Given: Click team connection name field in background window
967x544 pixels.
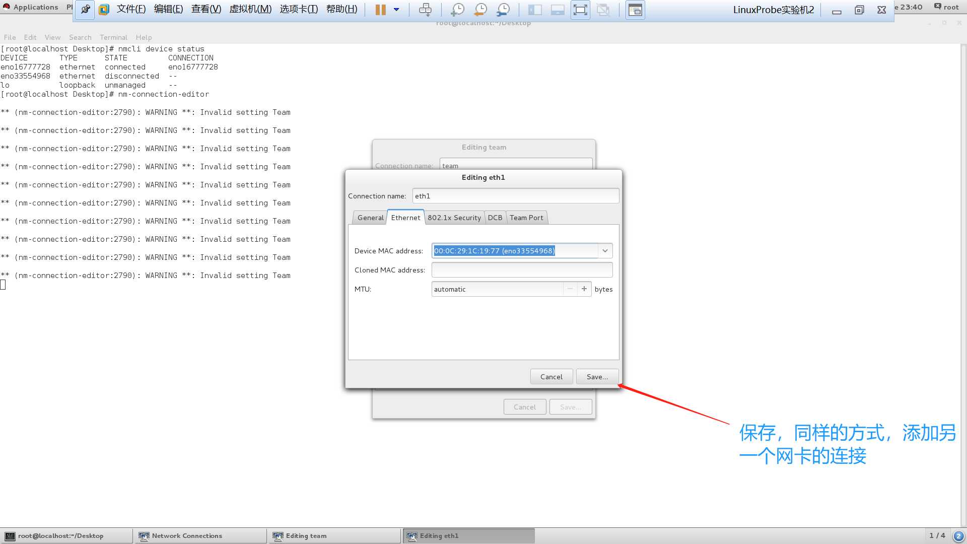Looking at the screenshot, I should pos(516,165).
